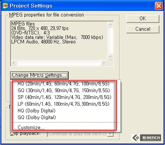Click the horizontal scrollbar track in properties box
This screenshot has width=165, height=145.
click(x=59, y=63)
